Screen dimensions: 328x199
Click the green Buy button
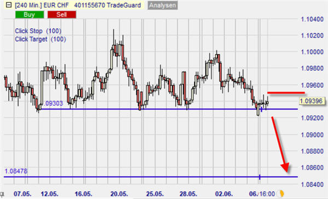tap(30, 15)
